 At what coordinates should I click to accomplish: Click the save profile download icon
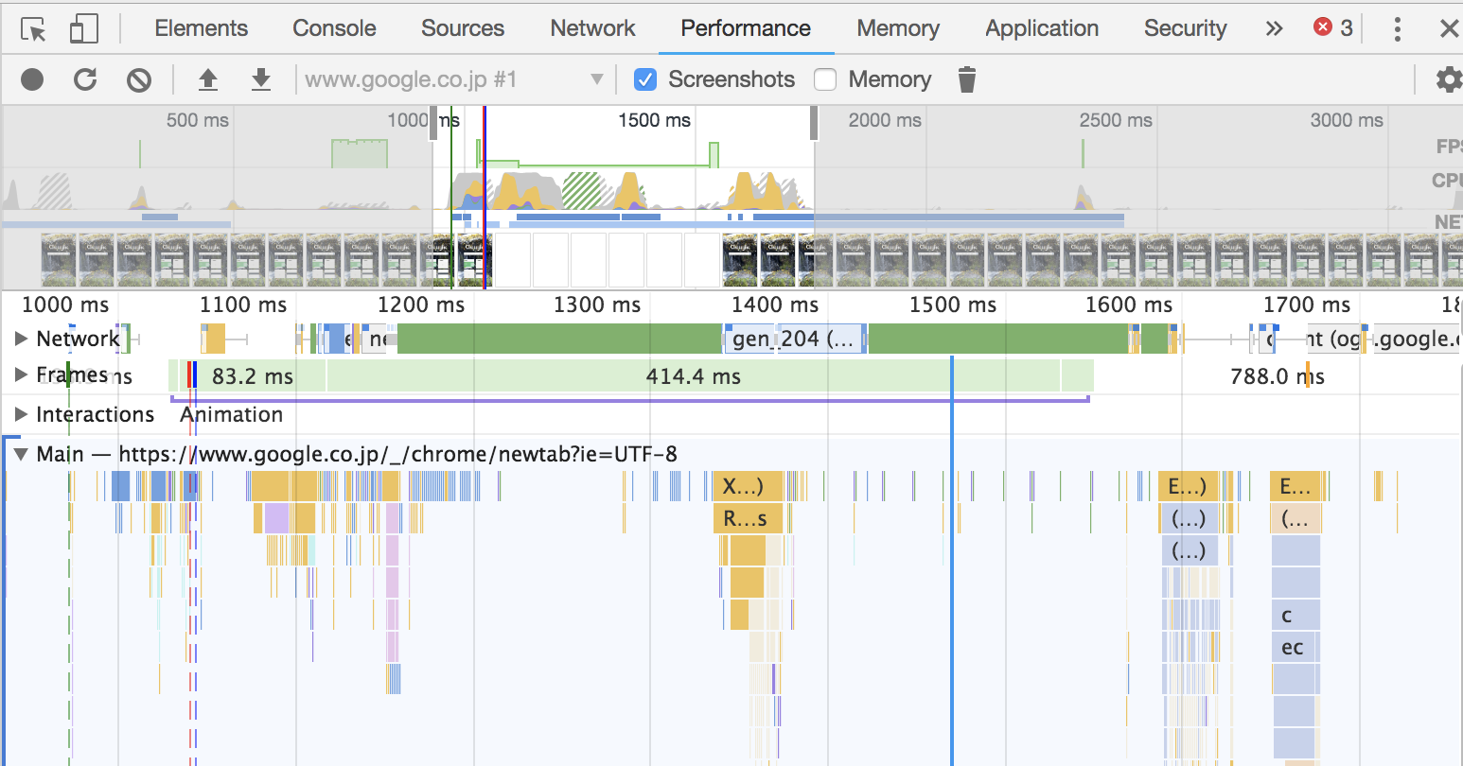[x=261, y=79]
